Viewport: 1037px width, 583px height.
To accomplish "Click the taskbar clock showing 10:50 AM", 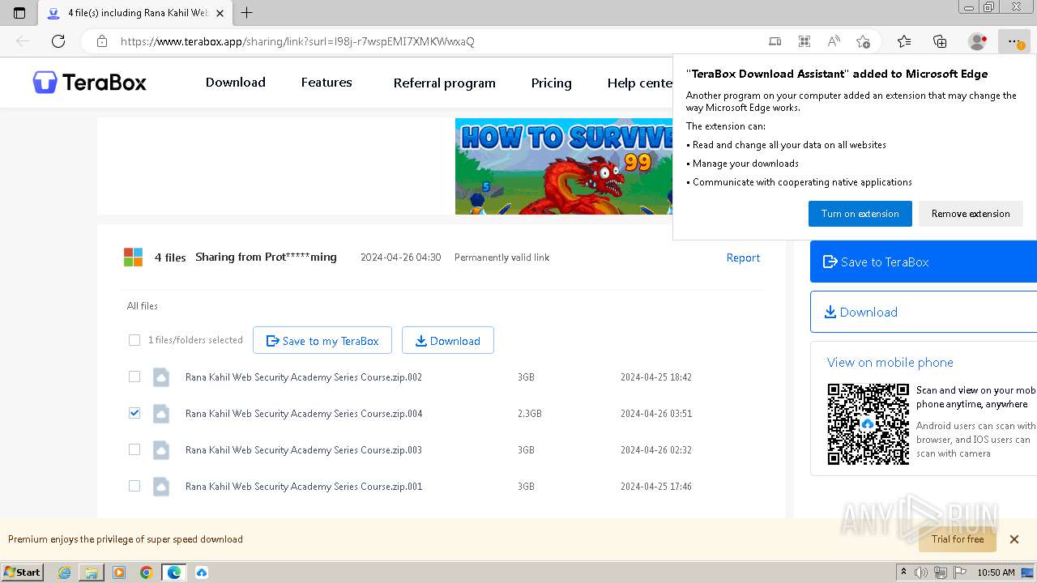I will tap(996, 572).
